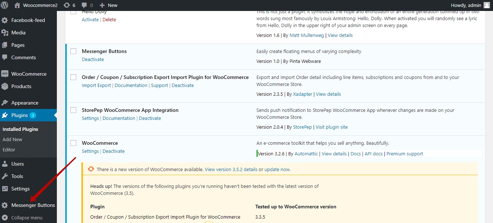The image size is (493, 223).
Task: Open the updates icon in admin bar
Action: point(66,5)
